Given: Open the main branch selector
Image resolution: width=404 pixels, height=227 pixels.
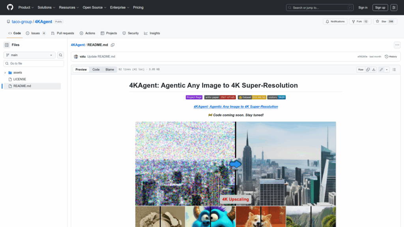Looking at the screenshot, I should tap(29, 55).
